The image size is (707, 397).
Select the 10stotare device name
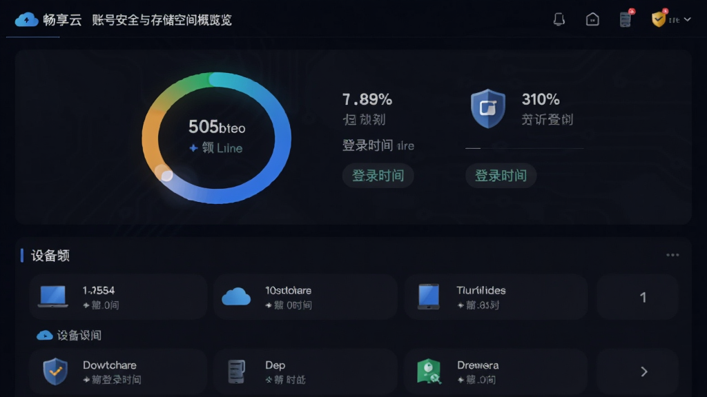(x=288, y=290)
